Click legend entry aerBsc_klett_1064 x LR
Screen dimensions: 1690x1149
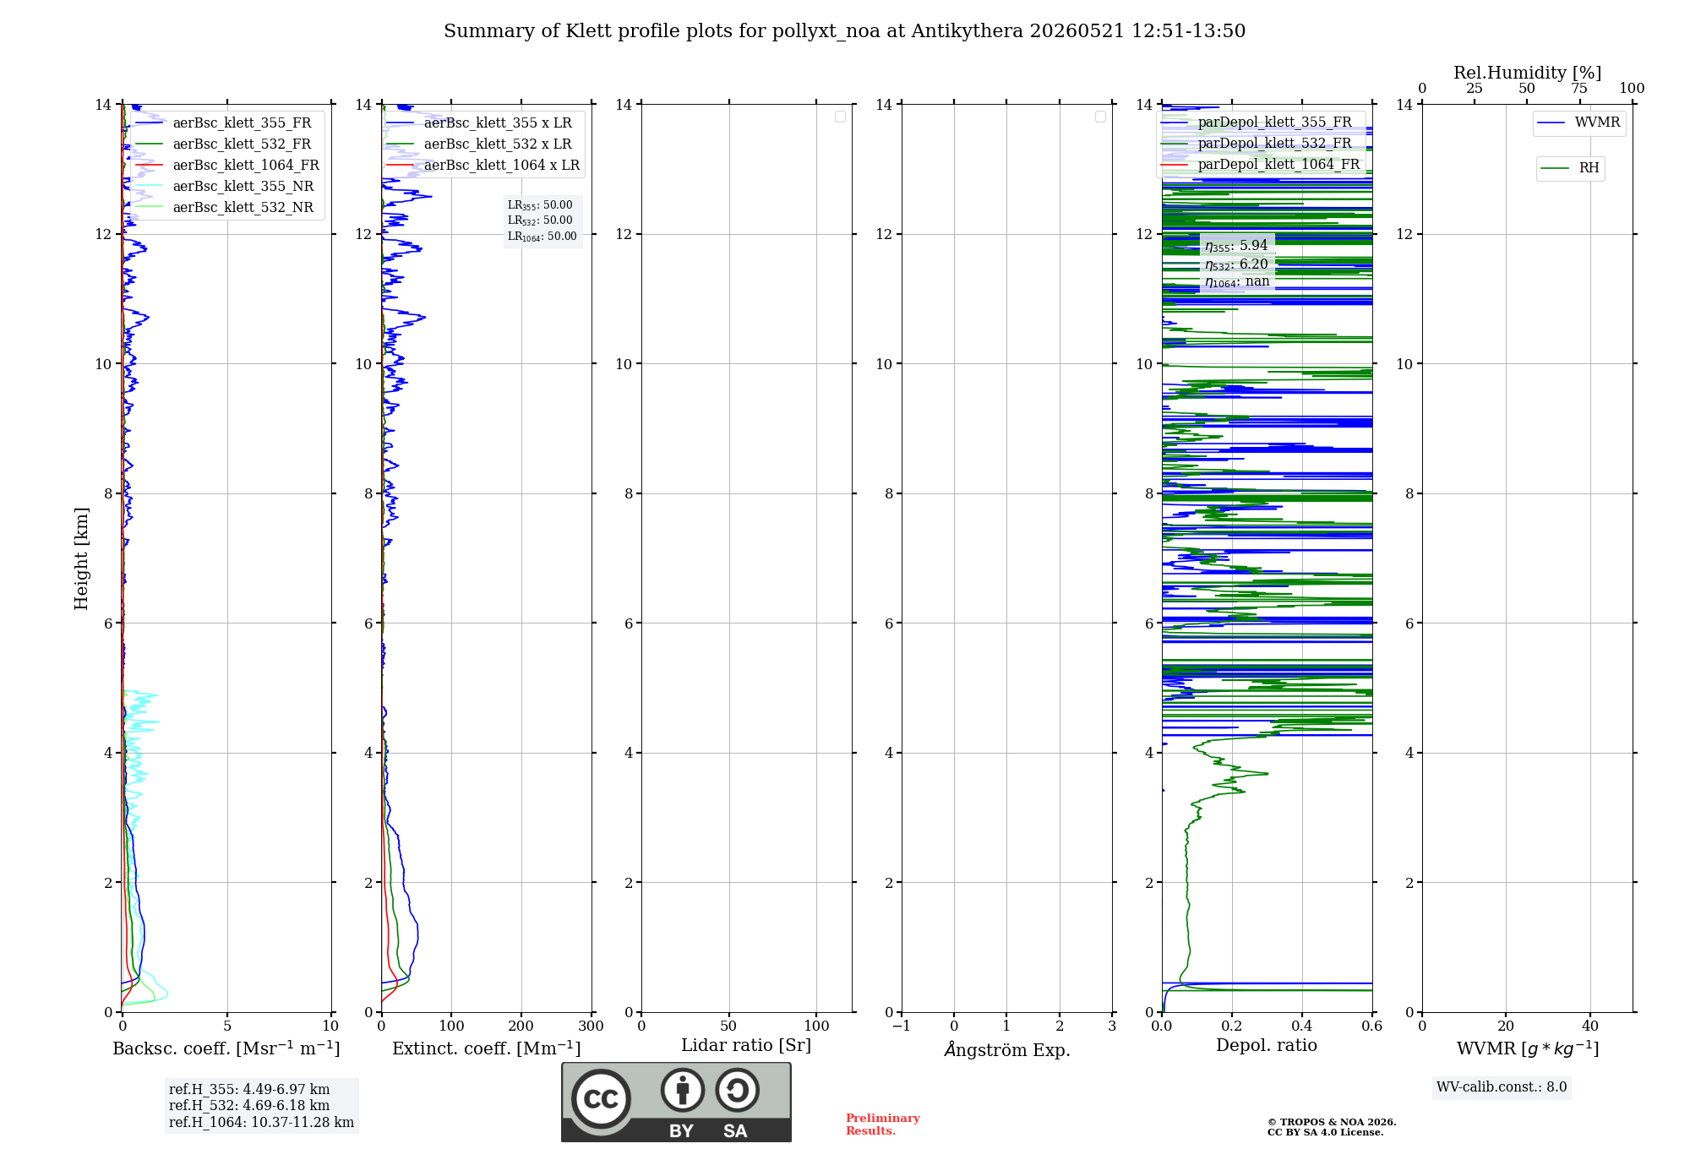[482, 165]
